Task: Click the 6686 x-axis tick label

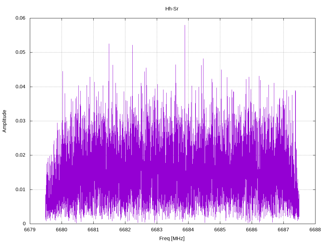Action: (x=252, y=230)
